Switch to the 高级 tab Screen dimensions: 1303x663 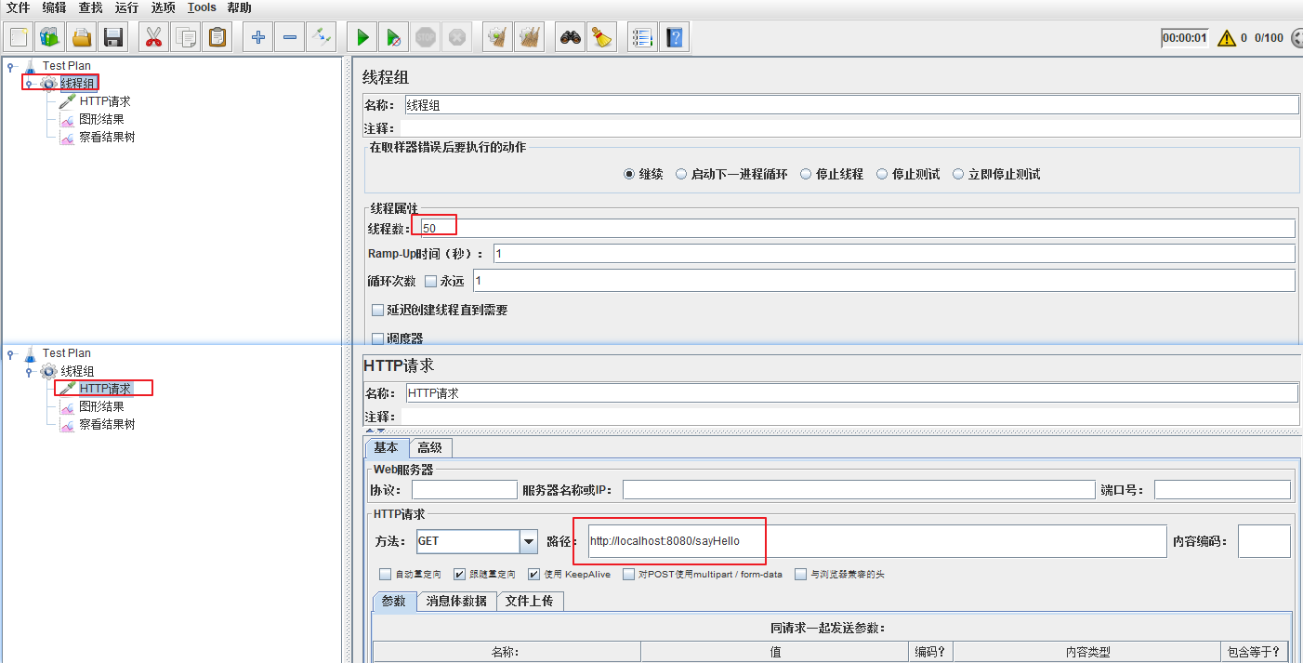[x=429, y=447]
